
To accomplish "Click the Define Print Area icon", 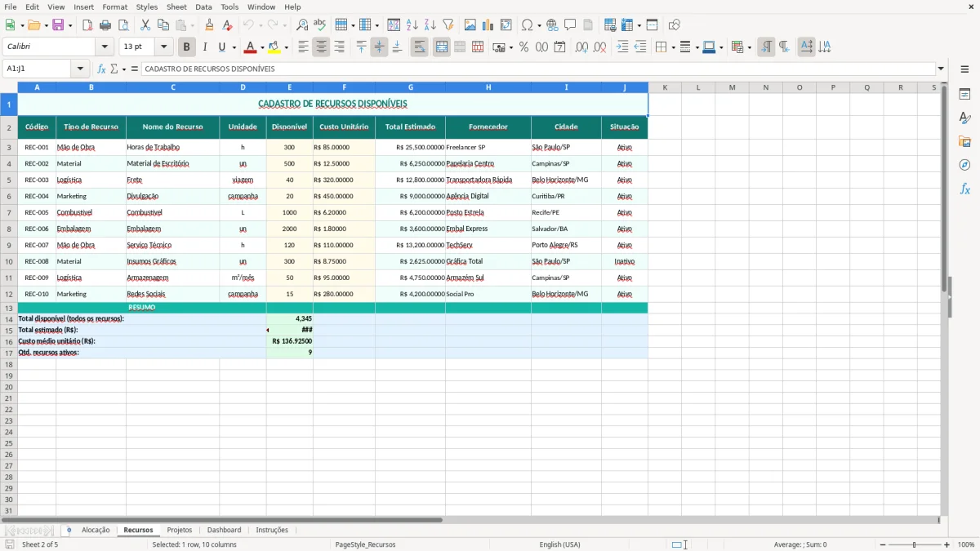I will pyautogui.click(x=610, y=25).
